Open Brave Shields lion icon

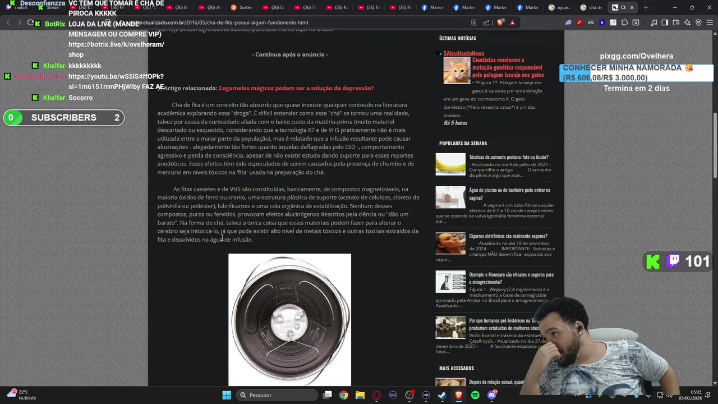pos(500,22)
